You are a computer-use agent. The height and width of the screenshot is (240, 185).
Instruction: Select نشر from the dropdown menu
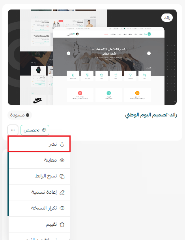pyautogui.click(x=39, y=144)
